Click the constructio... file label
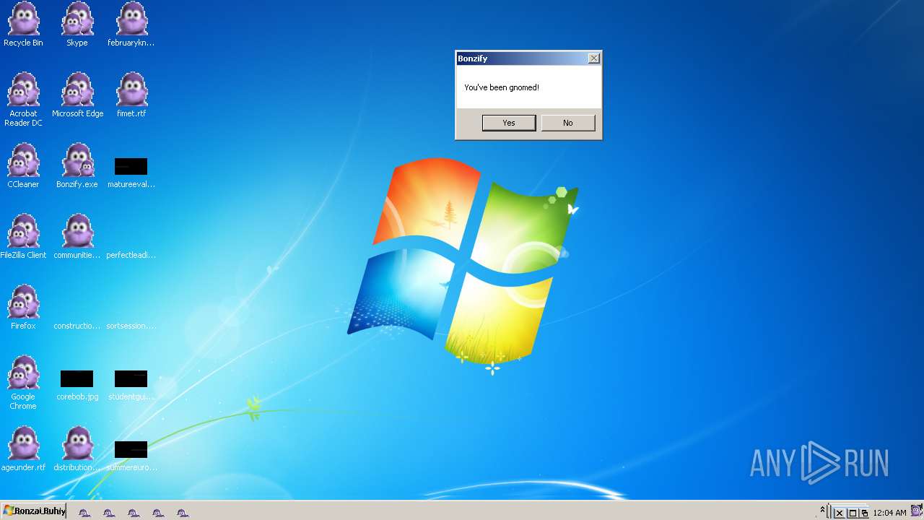924x520 pixels. (77, 326)
